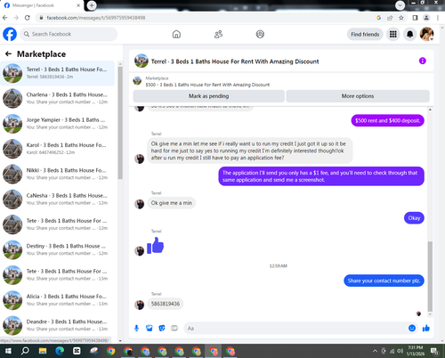Open the Jorge Yampier conversation
445x358 pixels.
(x=57, y=124)
